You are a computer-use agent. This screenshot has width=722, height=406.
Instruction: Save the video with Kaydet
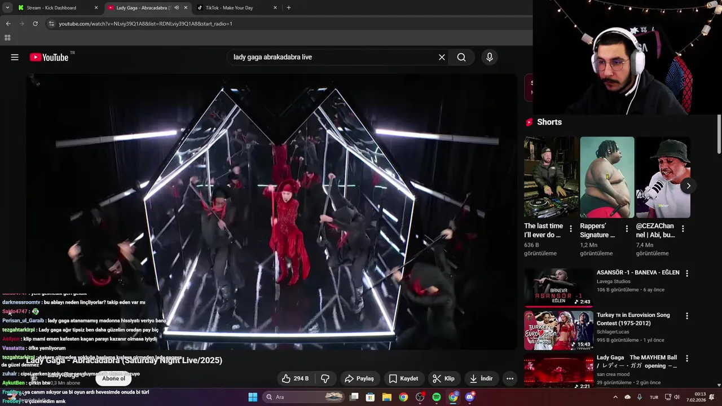point(404,378)
